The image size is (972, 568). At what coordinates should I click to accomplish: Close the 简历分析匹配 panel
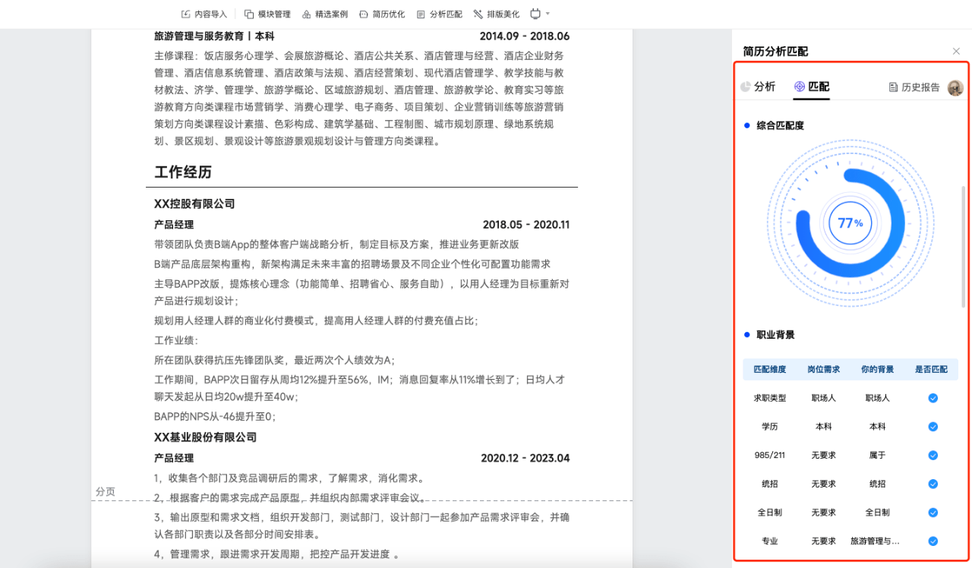coord(956,51)
